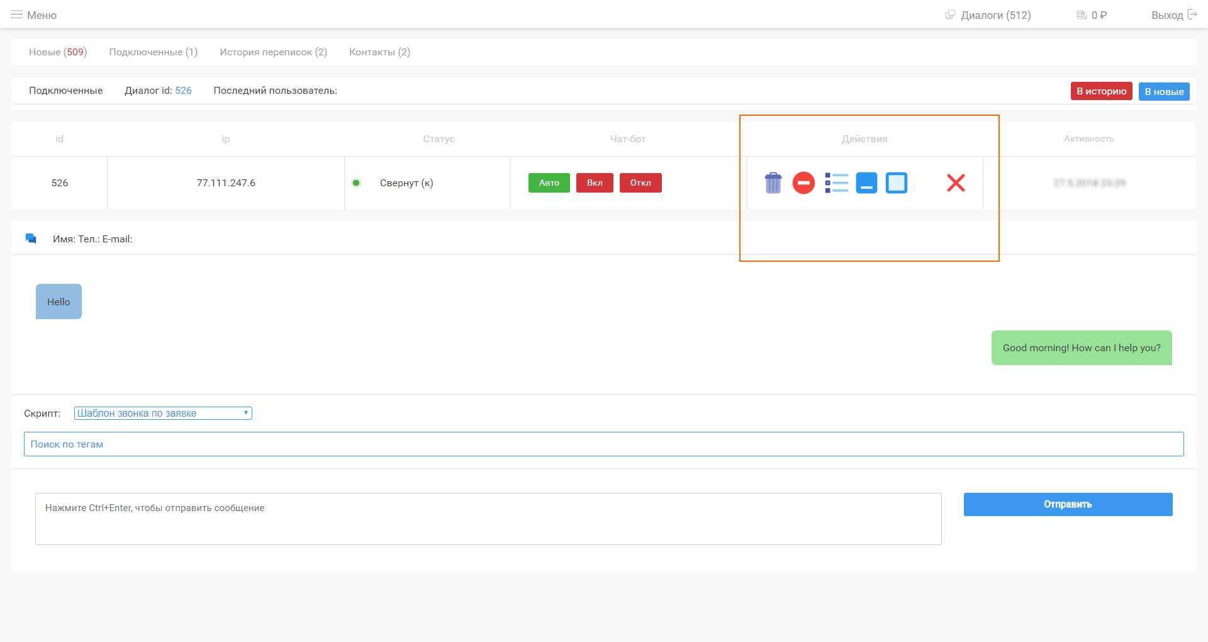Viewport: 1208px width, 642px height.
Task: Open Диалоги (512) link
Action: (996, 14)
